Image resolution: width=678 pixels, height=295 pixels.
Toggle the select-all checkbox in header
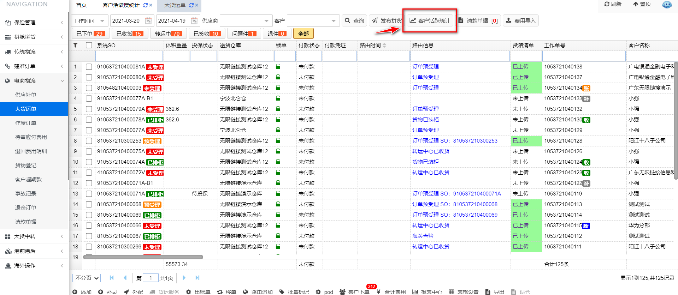(89, 45)
